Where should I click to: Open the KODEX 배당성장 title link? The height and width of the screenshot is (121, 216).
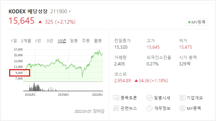[x=28, y=11]
